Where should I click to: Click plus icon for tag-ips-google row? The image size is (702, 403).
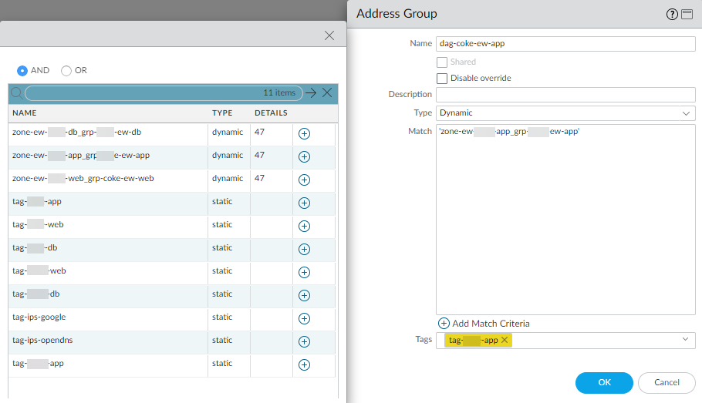(x=304, y=318)
